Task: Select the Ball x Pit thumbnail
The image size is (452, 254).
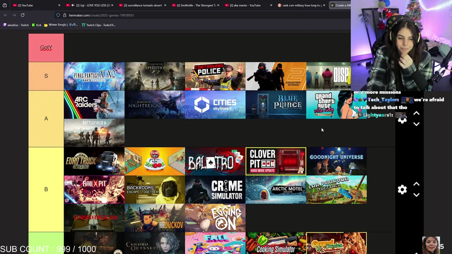Action: (94, 190)
